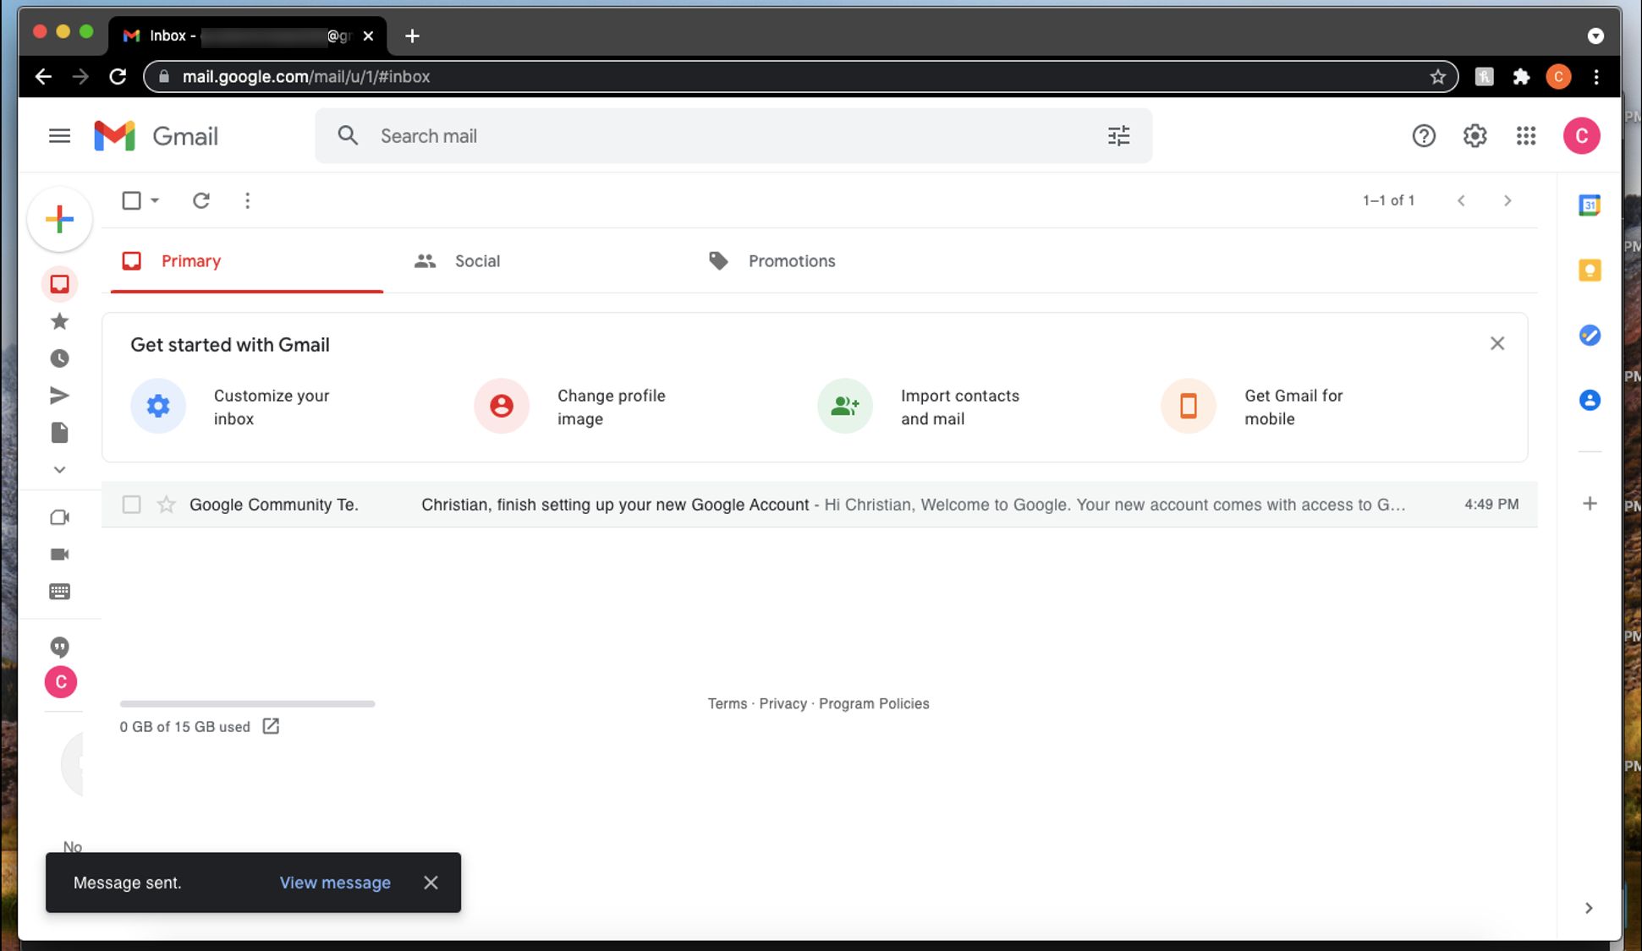This screenshot has width=1642, height=951.
Task: Dismiss the Message sent notification
Action: [431, 883]
